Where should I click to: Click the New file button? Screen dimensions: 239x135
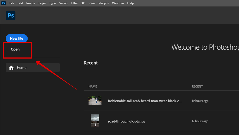point(17,38)
